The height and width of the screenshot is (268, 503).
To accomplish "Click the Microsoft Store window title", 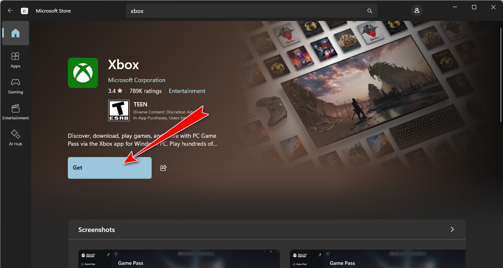I will [x=53, y=11].
